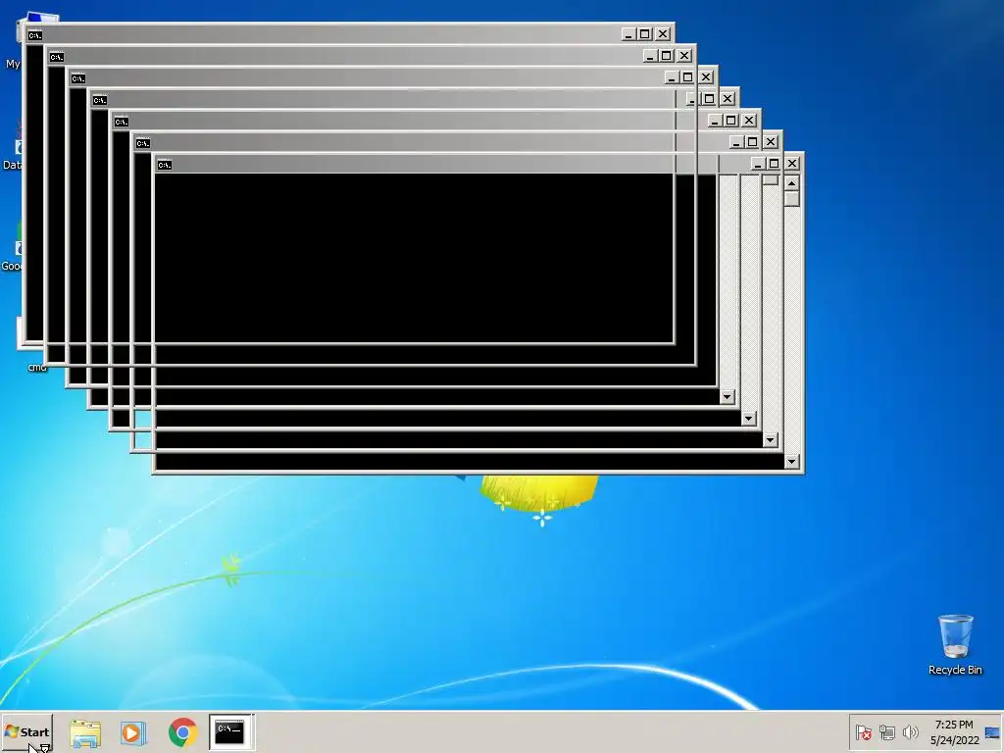Maximize the fifth cascaded cmd window

pyautogui.click(x=730, y=121)
